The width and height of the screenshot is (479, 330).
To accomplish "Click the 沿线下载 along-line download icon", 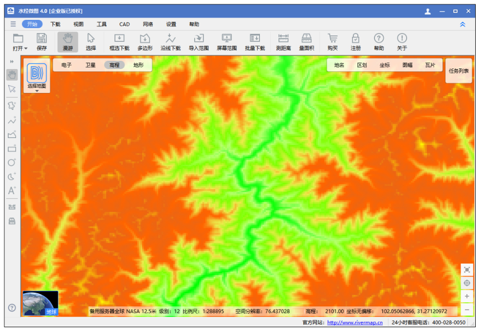I will (170, 39).
